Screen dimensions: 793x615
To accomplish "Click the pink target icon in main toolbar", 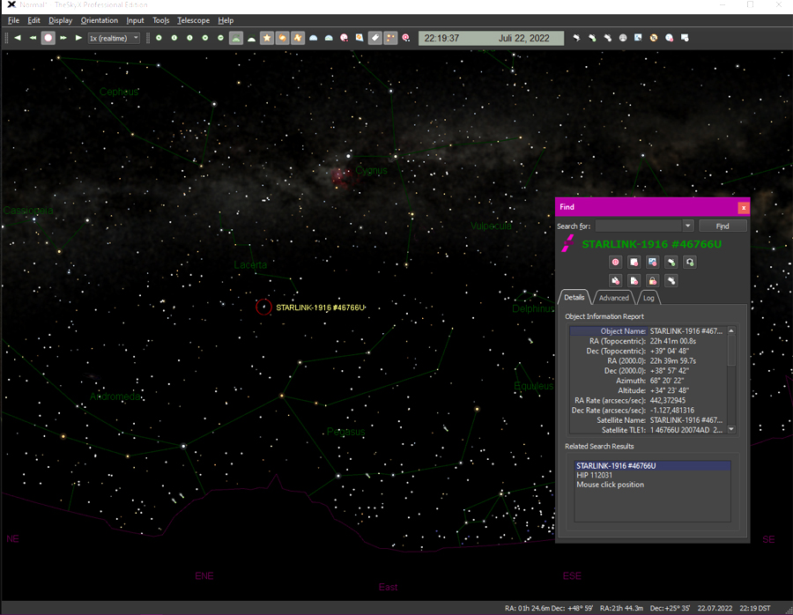I will pyautogui.click(x=405, y=38).
